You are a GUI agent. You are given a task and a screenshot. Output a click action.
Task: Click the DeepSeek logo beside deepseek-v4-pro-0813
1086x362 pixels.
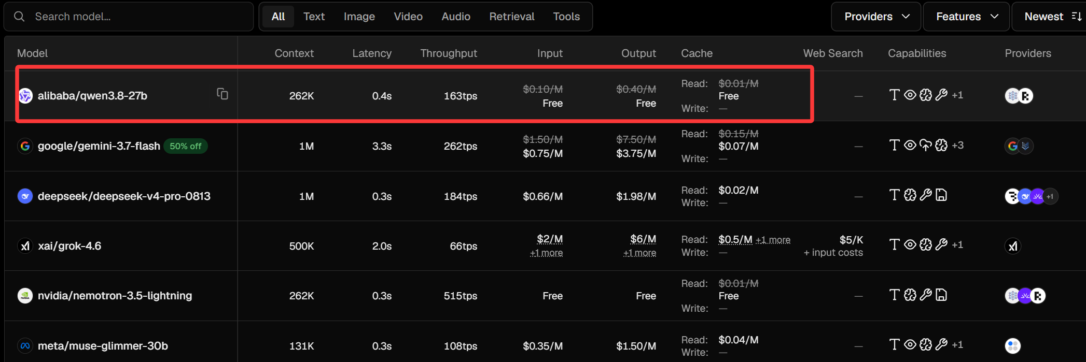click(x=25, y=196)
